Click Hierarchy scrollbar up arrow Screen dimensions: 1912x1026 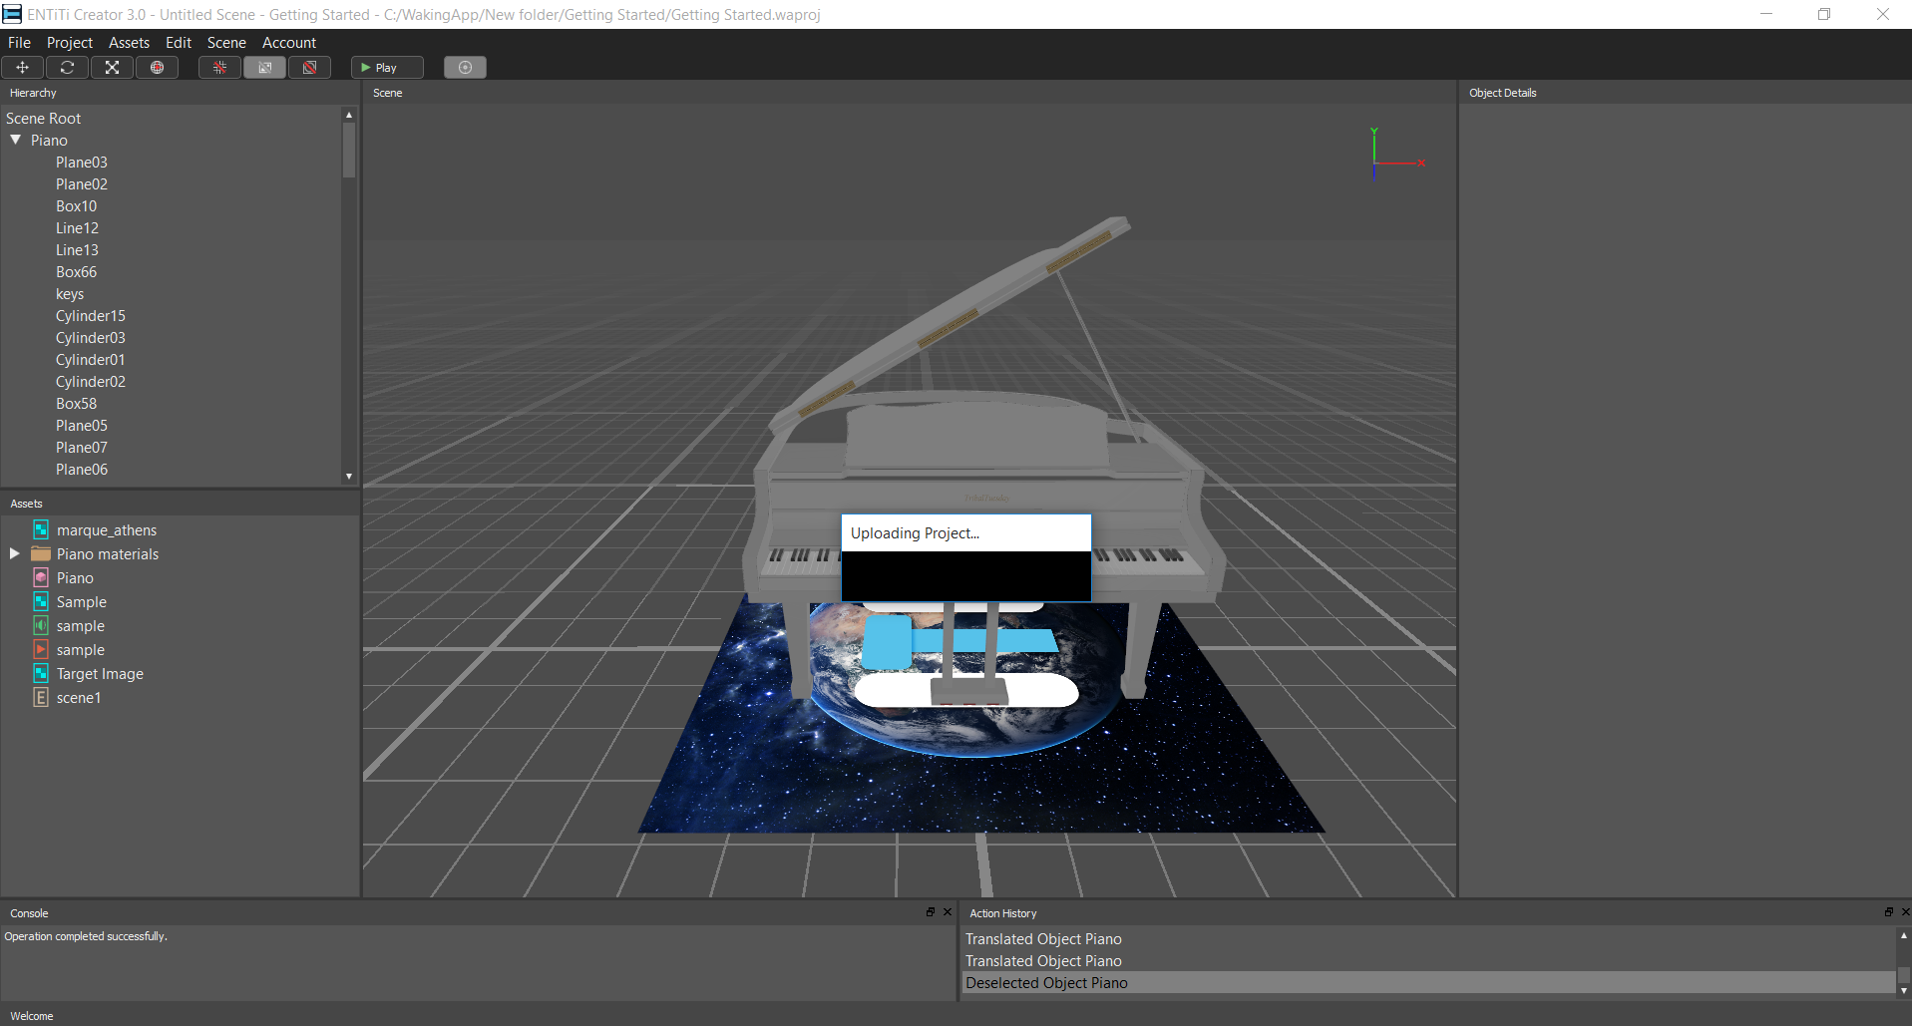click(x=349, y=115)
